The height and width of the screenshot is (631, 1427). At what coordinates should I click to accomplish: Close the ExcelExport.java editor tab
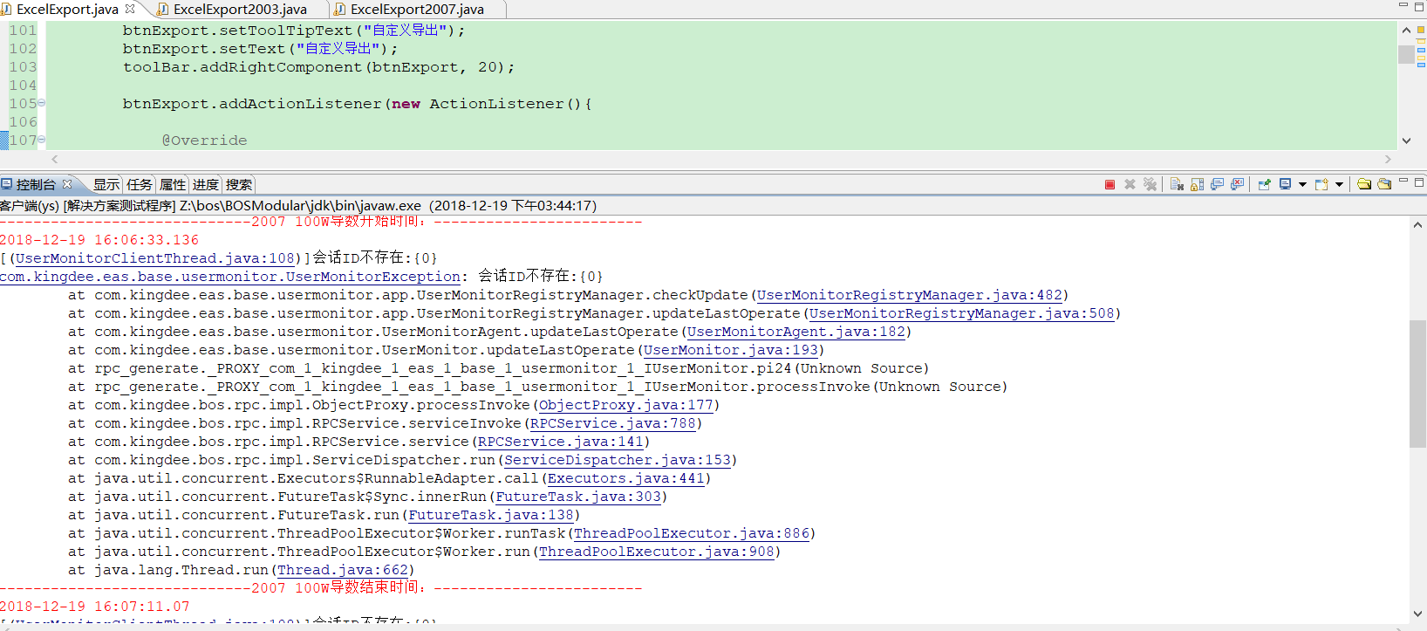tap(130, 9)
